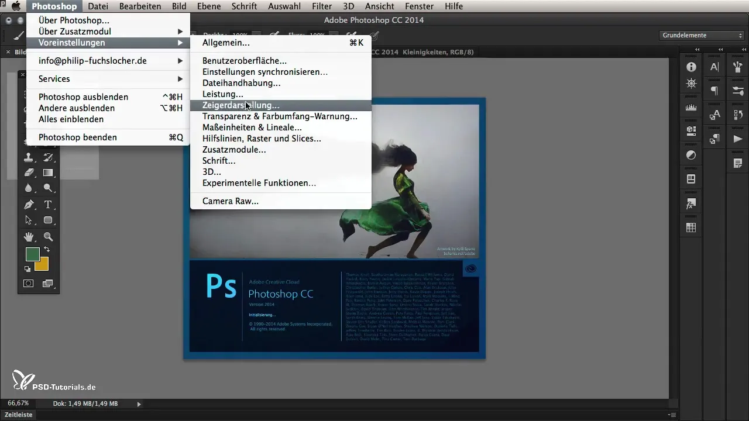Select Einstellungen synchronisieren… entry

[281, 72]
